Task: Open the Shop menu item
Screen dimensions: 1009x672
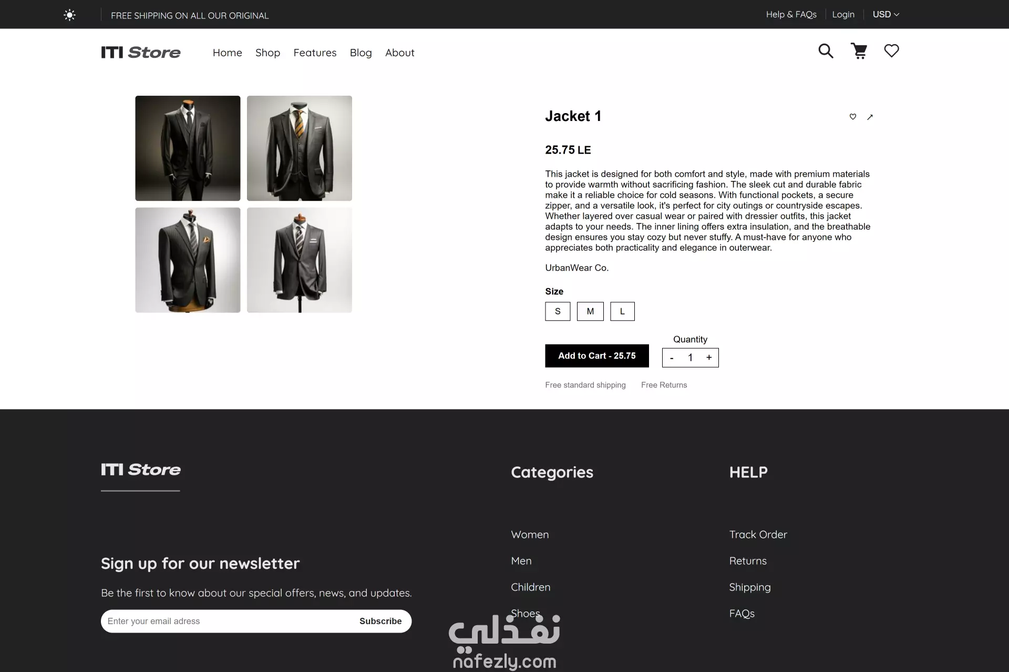Action: pyautogui.click(x=267, y=53)
